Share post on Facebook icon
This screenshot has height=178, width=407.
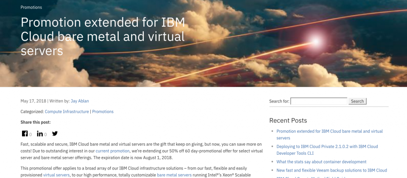25,133
